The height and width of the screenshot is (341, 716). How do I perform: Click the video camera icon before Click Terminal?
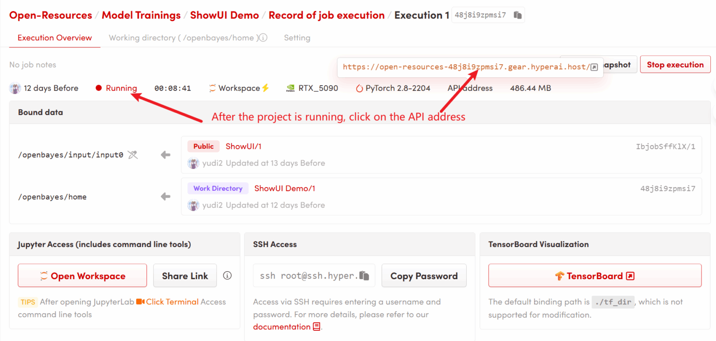(x=141, y=302)
